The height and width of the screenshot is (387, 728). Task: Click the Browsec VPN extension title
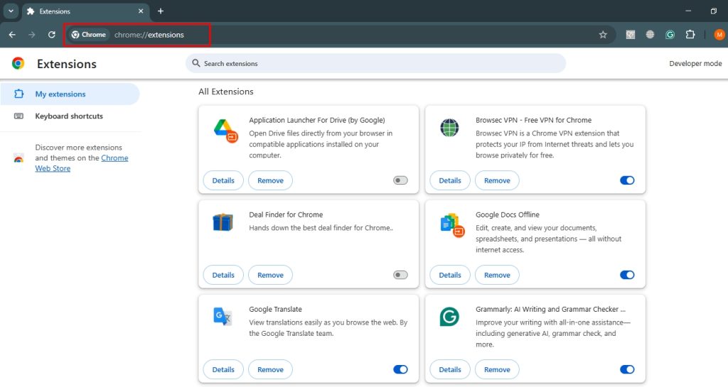533,120
